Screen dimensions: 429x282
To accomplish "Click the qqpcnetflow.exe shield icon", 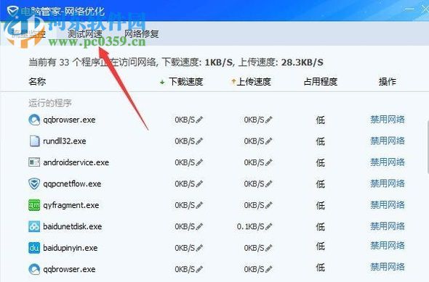I will [34, 183].
